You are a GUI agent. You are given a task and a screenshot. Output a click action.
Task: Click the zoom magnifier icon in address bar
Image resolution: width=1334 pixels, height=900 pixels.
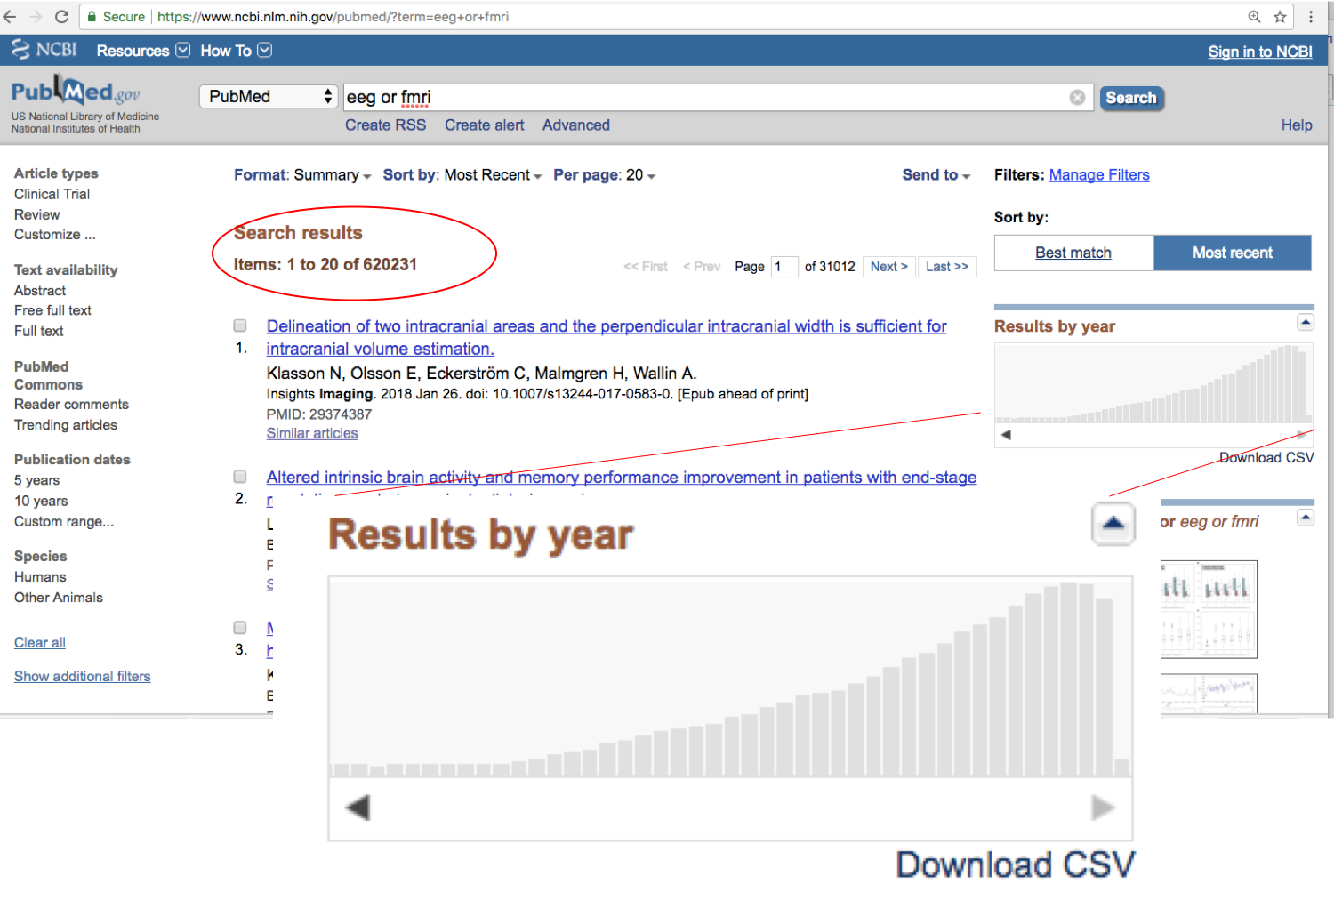click(x=1254, y=17)
